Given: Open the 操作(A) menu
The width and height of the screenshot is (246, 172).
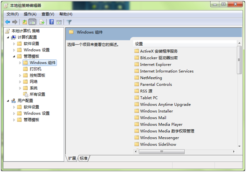Looking at the screenshot, I should [x=30, y=14].
